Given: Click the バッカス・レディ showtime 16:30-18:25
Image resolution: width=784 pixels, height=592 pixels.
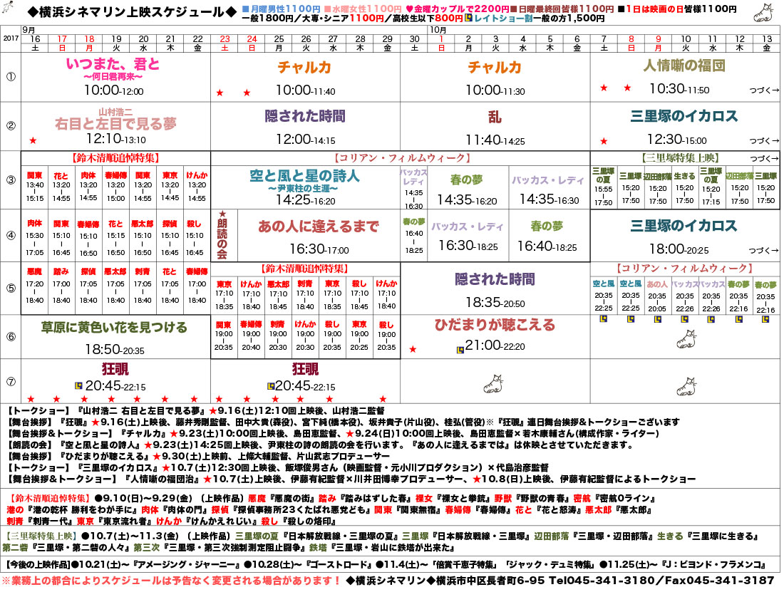Looking at the screenshot, I should click(468, 245).
